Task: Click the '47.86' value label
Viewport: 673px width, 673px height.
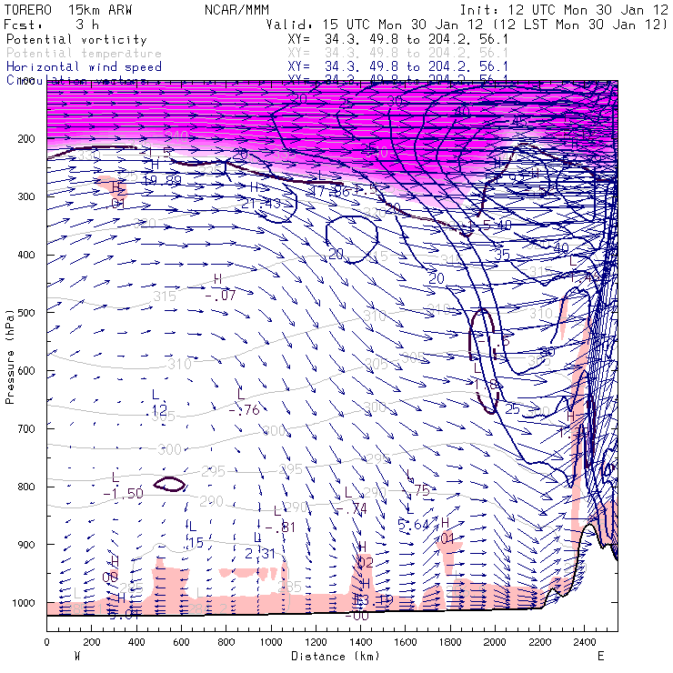Action: pyautogui.click(x=329, y=191)
